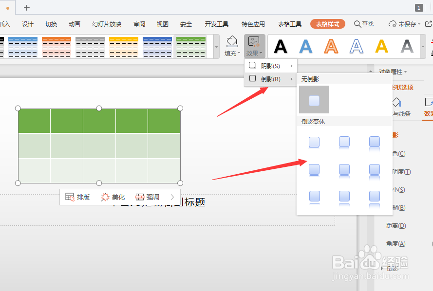Click the Search (查找) button
Viewport: 433px width, 291px height.
point(364,24)
